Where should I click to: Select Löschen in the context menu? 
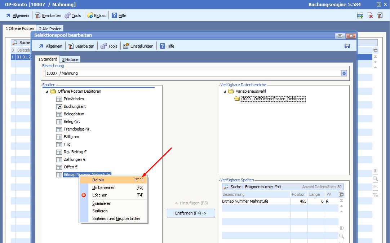coord(99,195)
